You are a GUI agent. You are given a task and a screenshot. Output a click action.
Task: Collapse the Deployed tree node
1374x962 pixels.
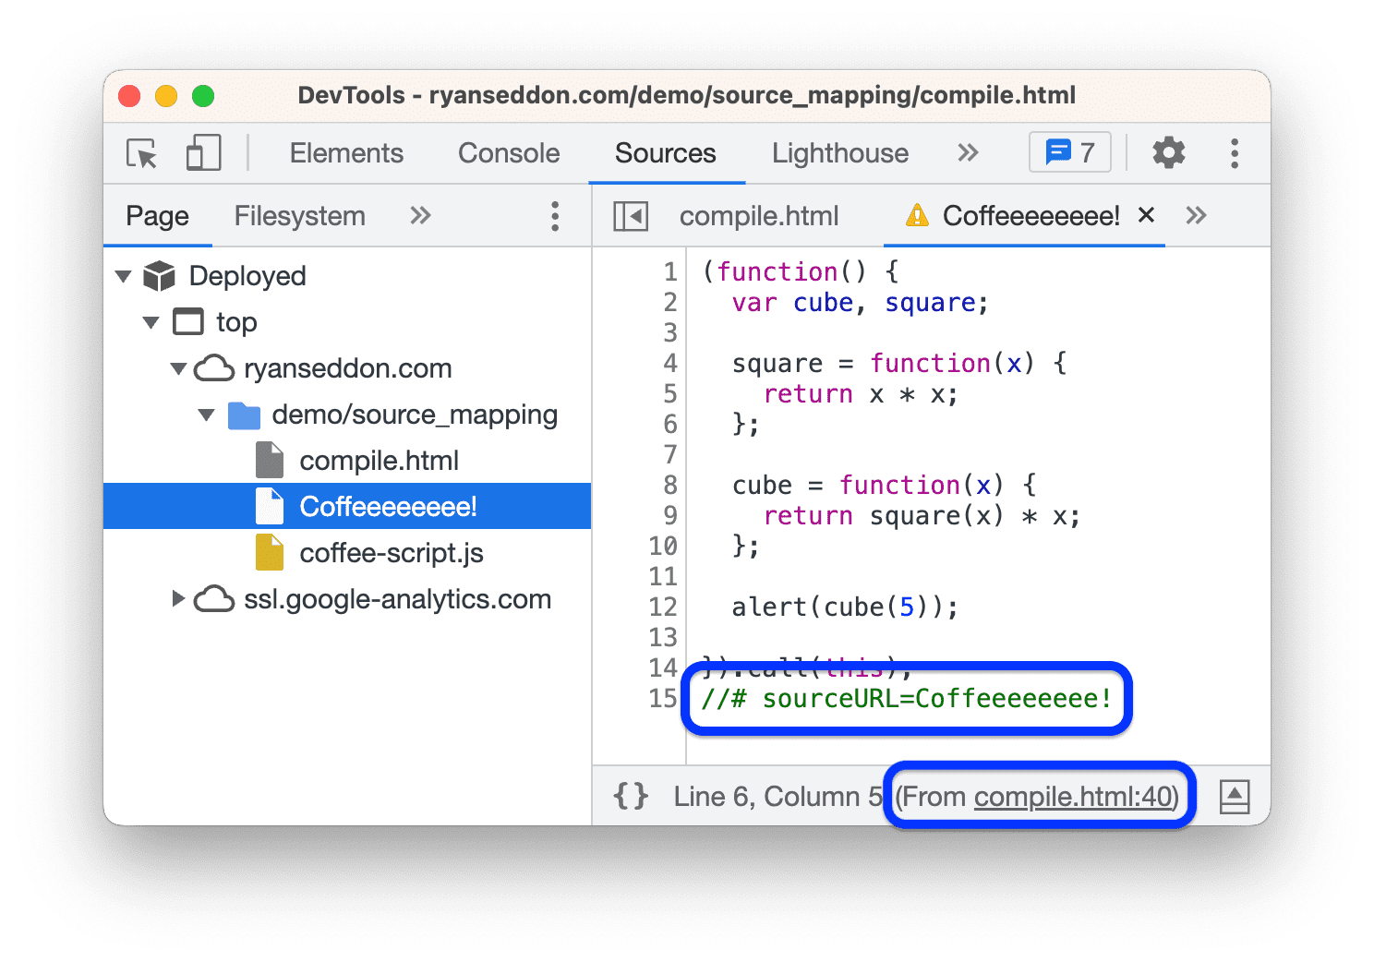click(x=123, y=275)
